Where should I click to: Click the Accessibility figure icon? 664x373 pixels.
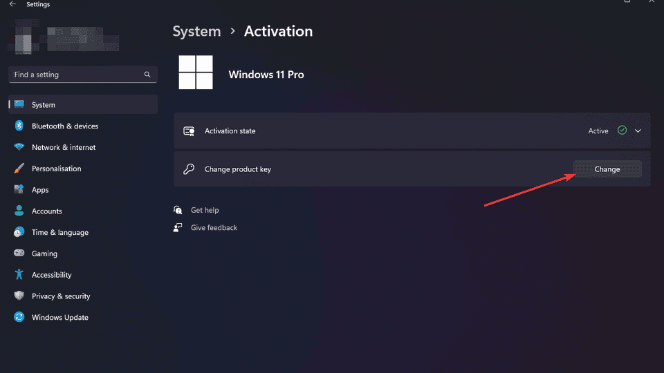tap(19, 274)
